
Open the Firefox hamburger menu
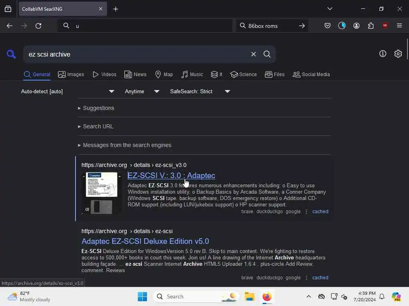(399, 25)
